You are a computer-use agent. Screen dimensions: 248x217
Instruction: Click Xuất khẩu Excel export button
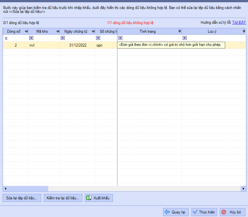click(99, 198)
